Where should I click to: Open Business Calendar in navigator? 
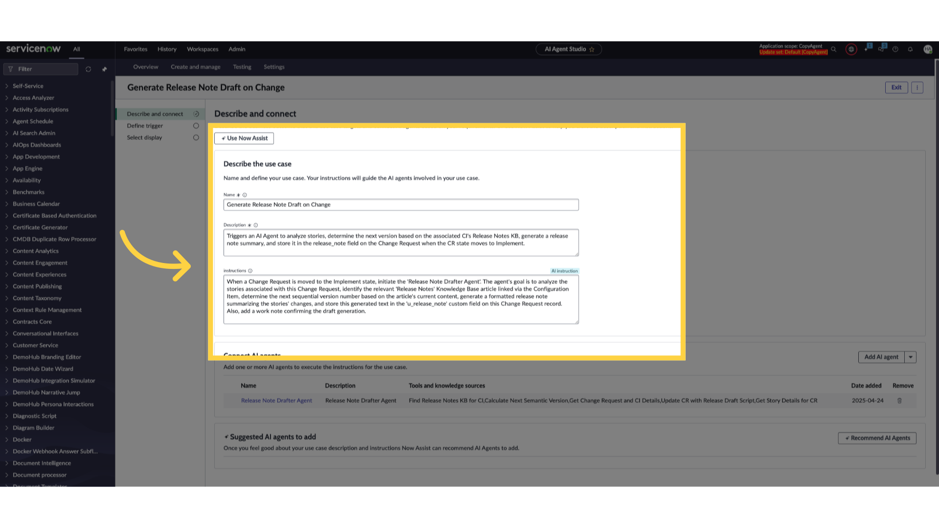point(36,204)
